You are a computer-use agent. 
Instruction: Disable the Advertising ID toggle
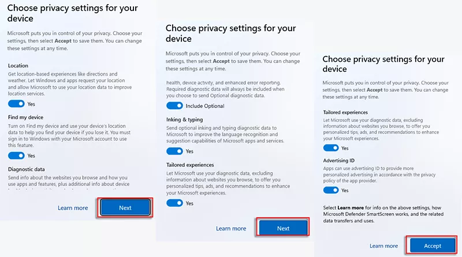[331, 190]
